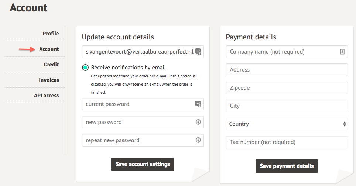Screen dimensions: 356x186
Task: Click generate-password icon in repeat new password field
Action: 198,140
